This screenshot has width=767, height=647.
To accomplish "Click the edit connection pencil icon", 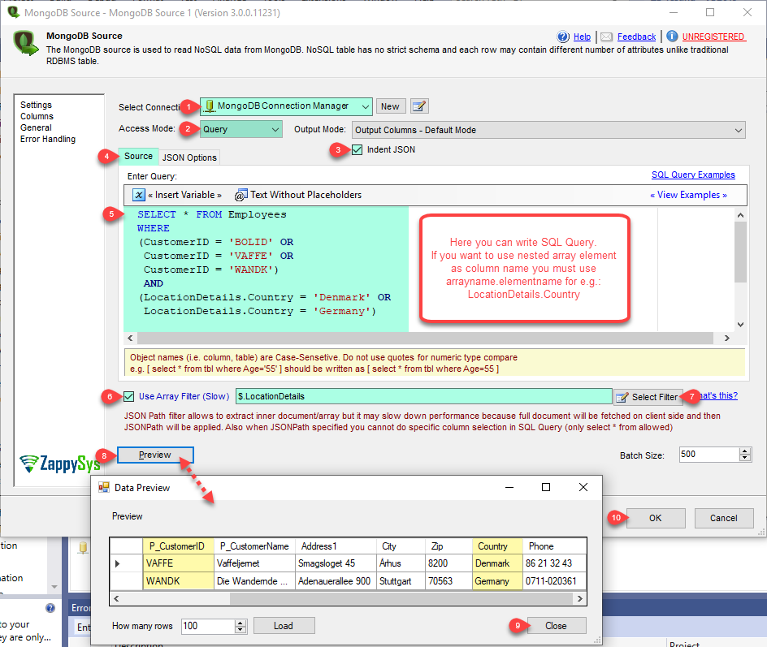I will point(419,106).
